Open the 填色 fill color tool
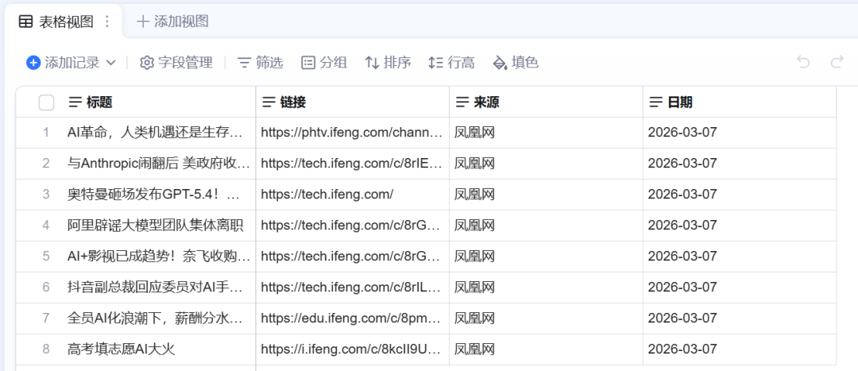This screenshot has width=858, height=371. tap(516, 63)
